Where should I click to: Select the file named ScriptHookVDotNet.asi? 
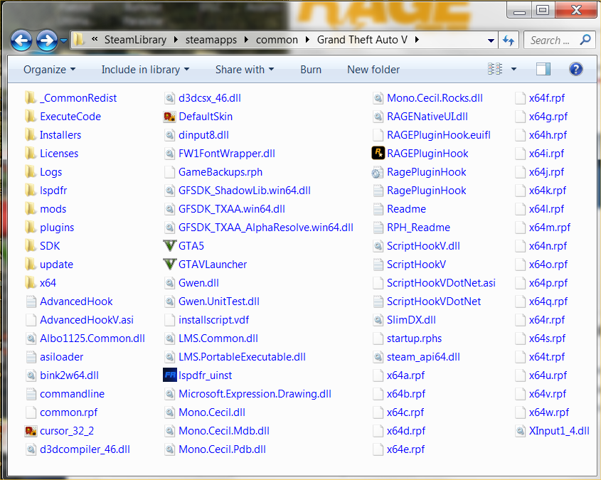[x=441, y=283]
